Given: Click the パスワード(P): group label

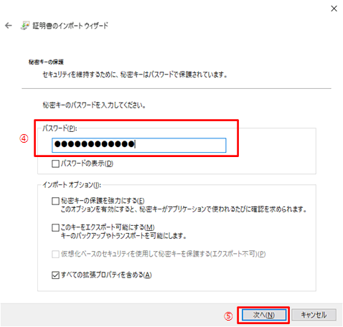Looking at the screenshot, I should point(60,128).
